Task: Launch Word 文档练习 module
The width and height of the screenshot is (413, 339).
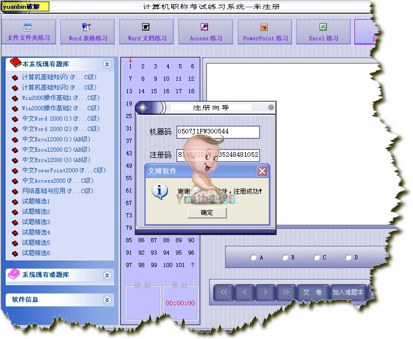Action: (147, 32)
